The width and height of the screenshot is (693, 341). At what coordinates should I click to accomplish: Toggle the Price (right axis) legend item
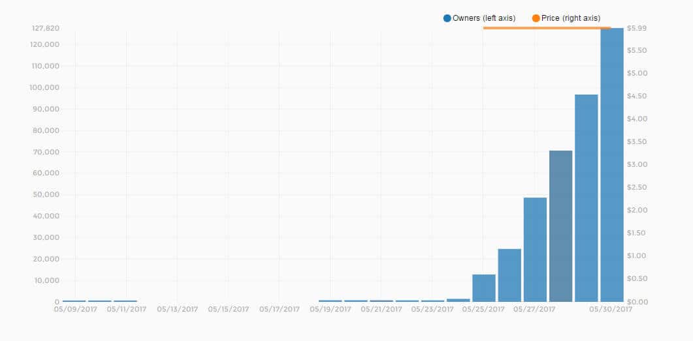click(x=566, y=18)
